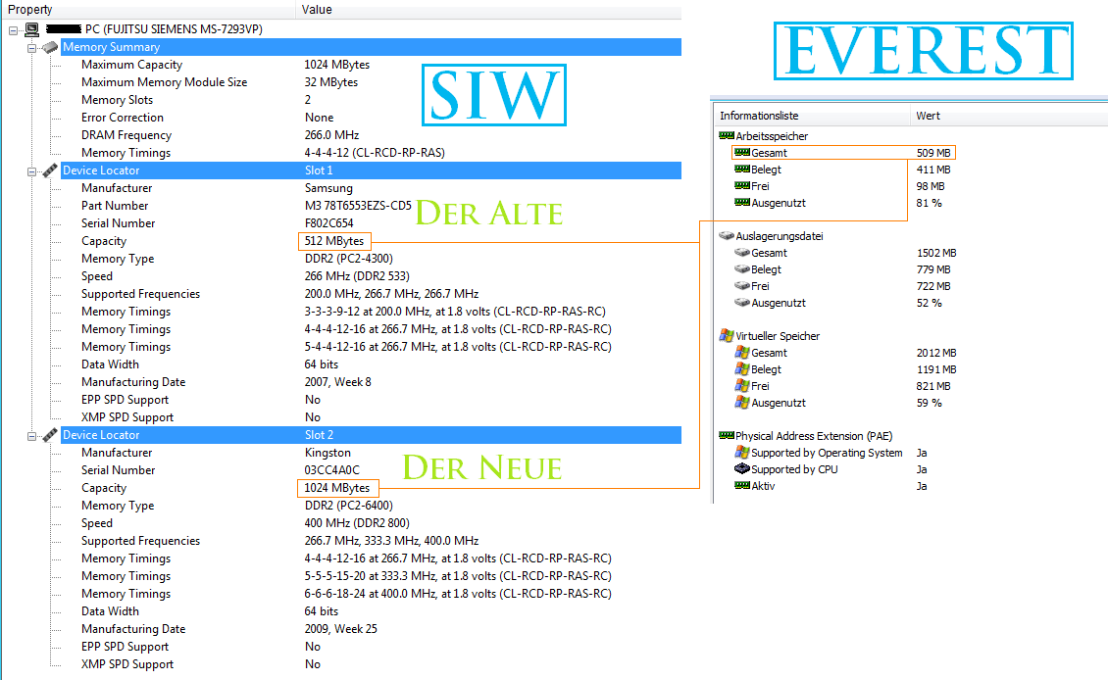This screenshot has width=1108, height=680.
Task: Select the Maximum Capacity row
Action: 380,65
